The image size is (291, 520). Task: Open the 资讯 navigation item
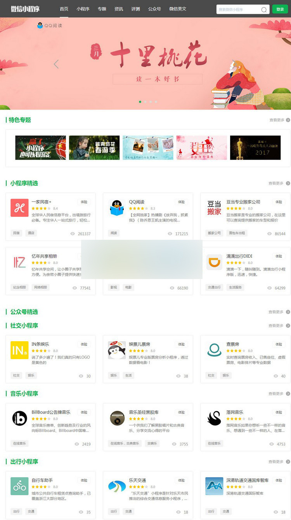click(x=119, y=9)
